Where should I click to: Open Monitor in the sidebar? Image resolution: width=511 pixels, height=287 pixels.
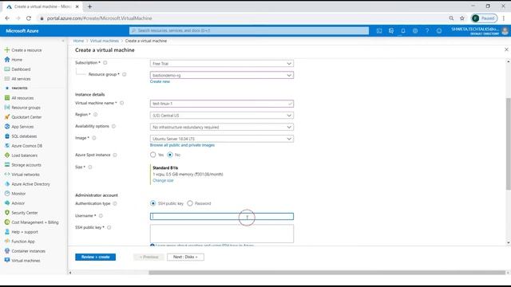pyautogui.click(x=18, y=194)
